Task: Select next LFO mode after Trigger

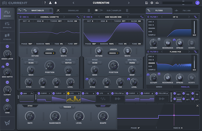Action: click(73, 107)
